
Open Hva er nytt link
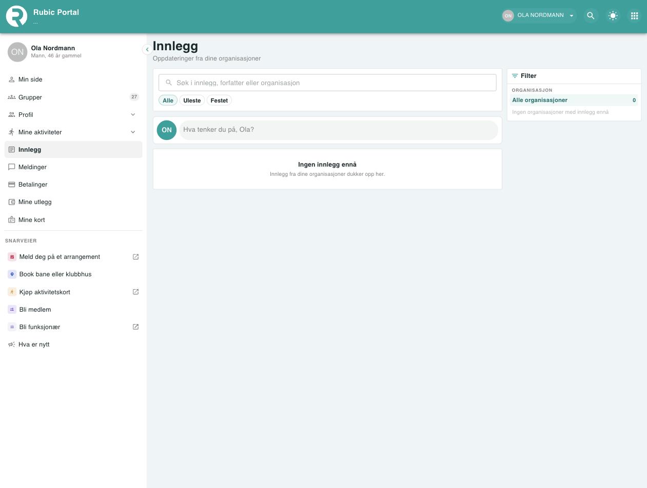pos(73,344)
